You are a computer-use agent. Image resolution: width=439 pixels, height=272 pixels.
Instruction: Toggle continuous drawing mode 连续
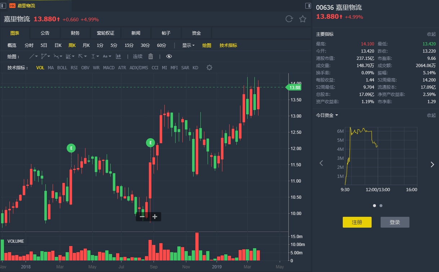[138, 56]
